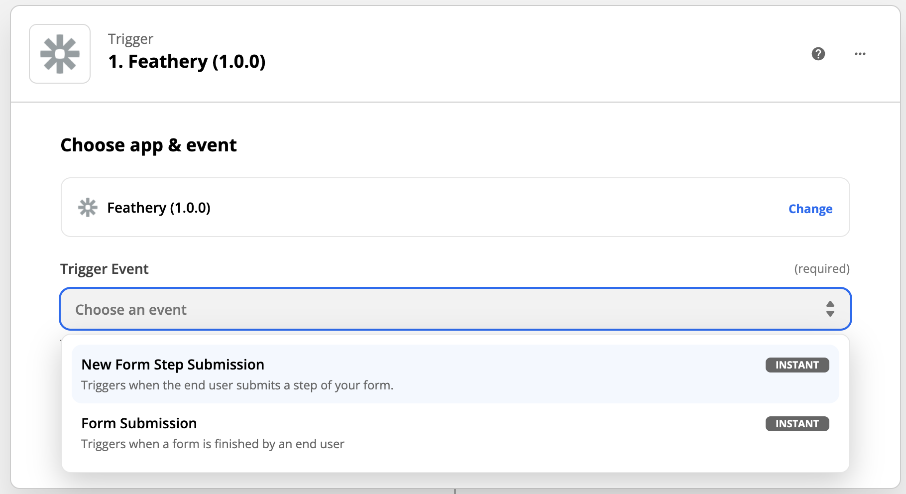Viewport: 906px width, 494px height.
Task: Click the help question mark icon
Action: [818, 54]
